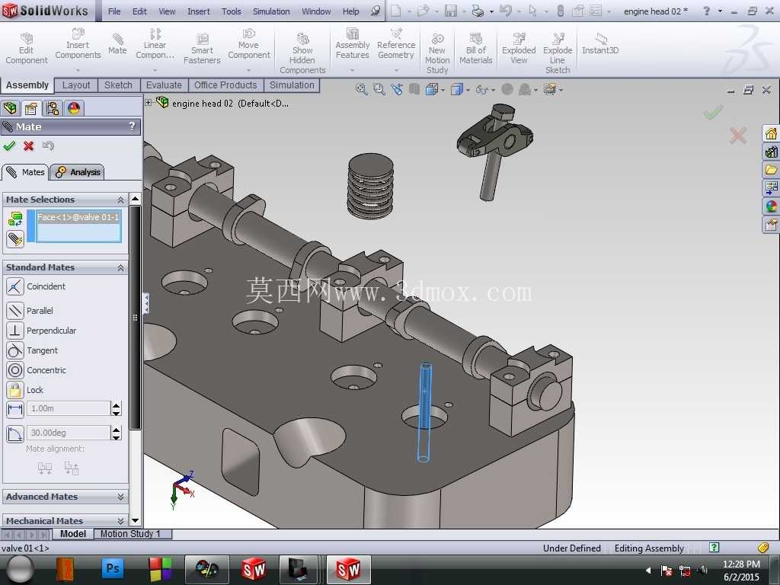780x585 pixels.
Task: Open the File menu
Action: click(x=114, y=11)
